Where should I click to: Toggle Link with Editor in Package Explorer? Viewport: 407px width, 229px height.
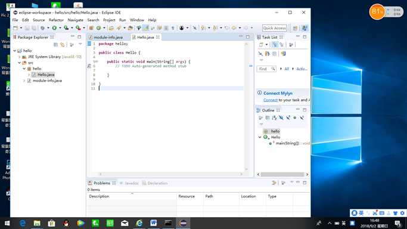coord(63,45)
